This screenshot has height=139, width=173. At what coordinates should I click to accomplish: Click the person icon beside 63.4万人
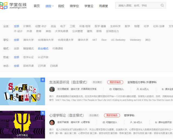[138, 89]
